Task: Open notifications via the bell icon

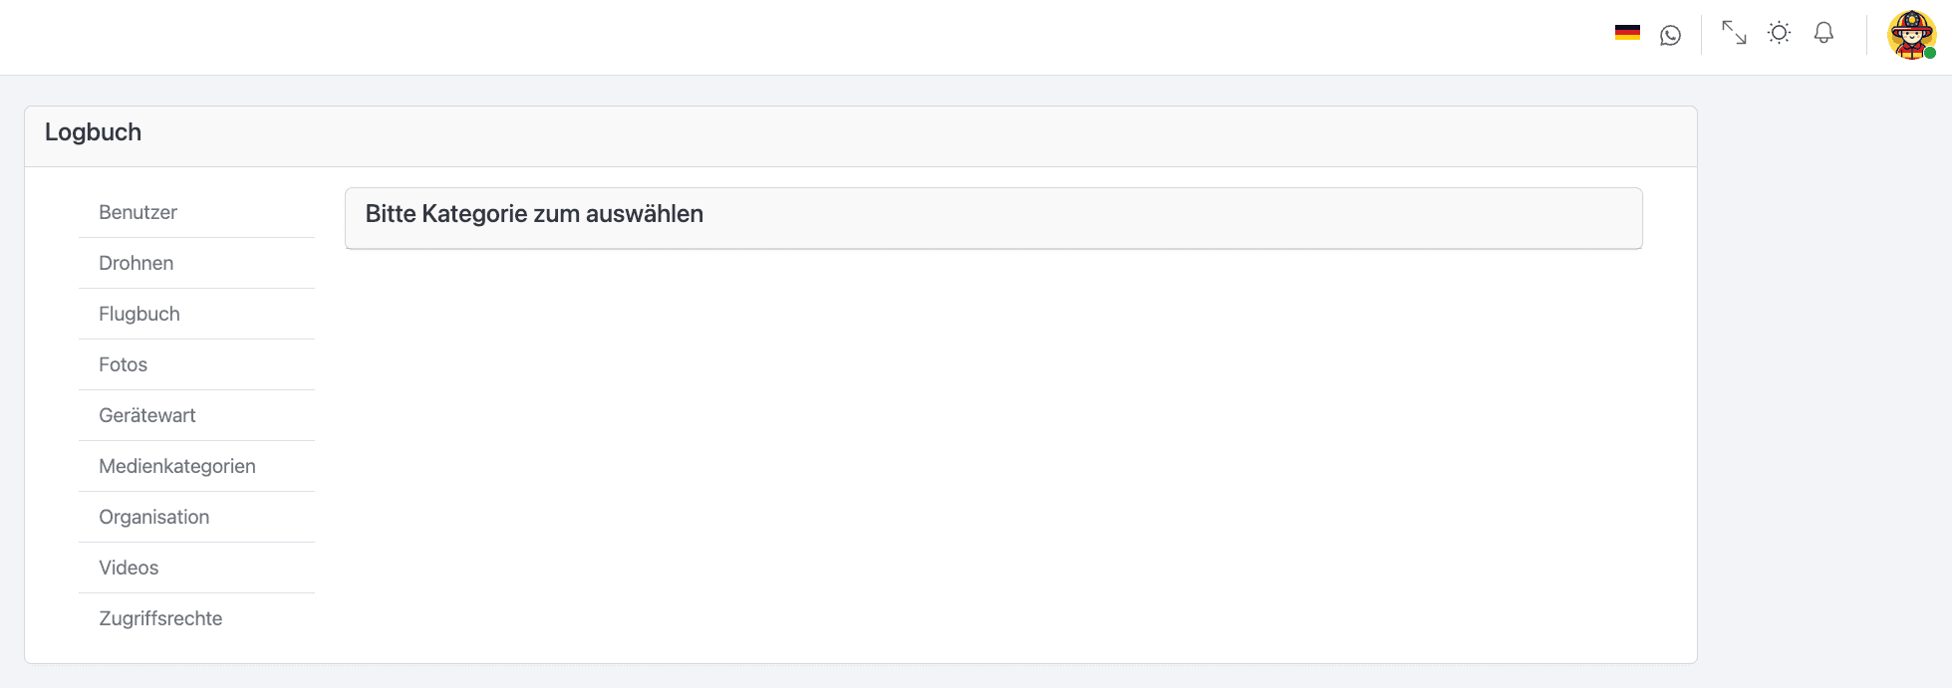Action: pyautogui.click(x=1823, y=33)
